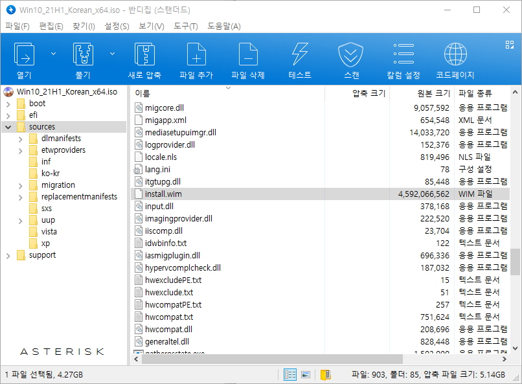522x384 pixels.
Task: Select the migapp.xml file row
Action: [x=320, y=120]
